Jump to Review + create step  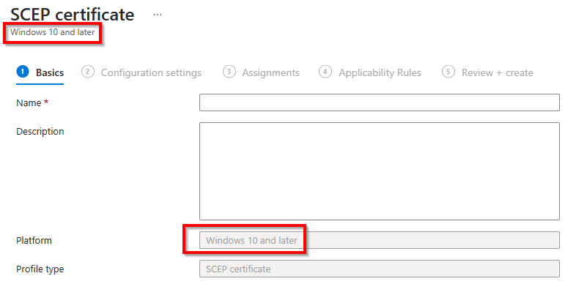(x=487, y=72)
